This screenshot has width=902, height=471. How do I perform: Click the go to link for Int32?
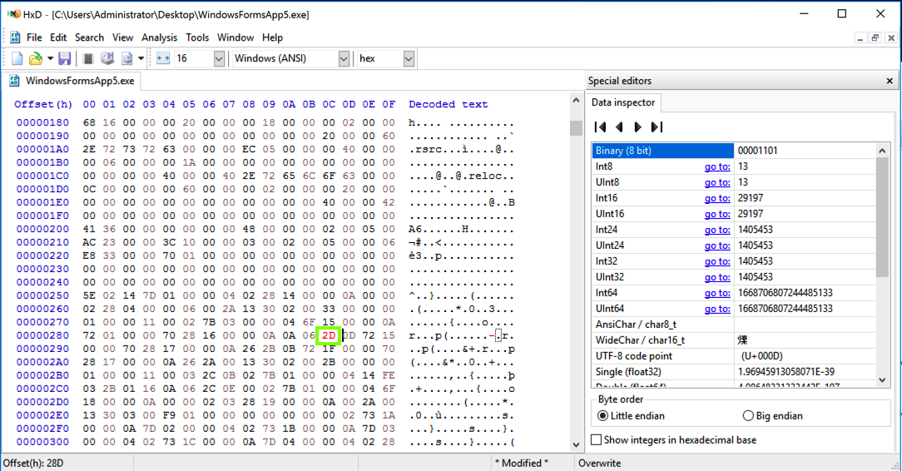[717, 261]
